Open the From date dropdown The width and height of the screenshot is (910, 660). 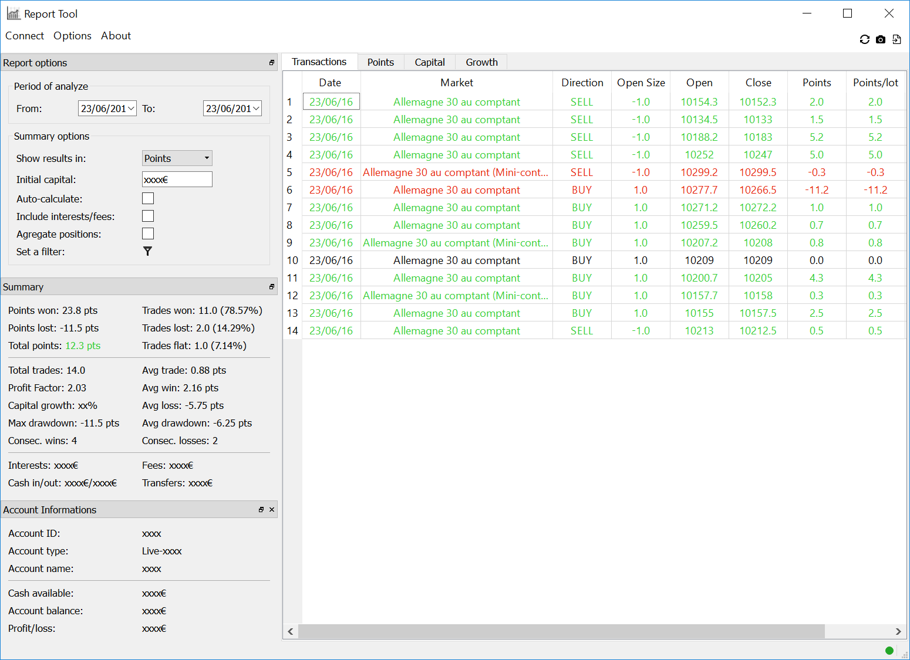131,109
